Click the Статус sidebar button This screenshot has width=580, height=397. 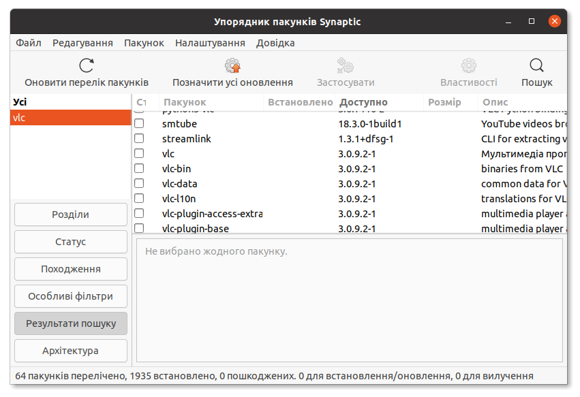click(70, 241)
